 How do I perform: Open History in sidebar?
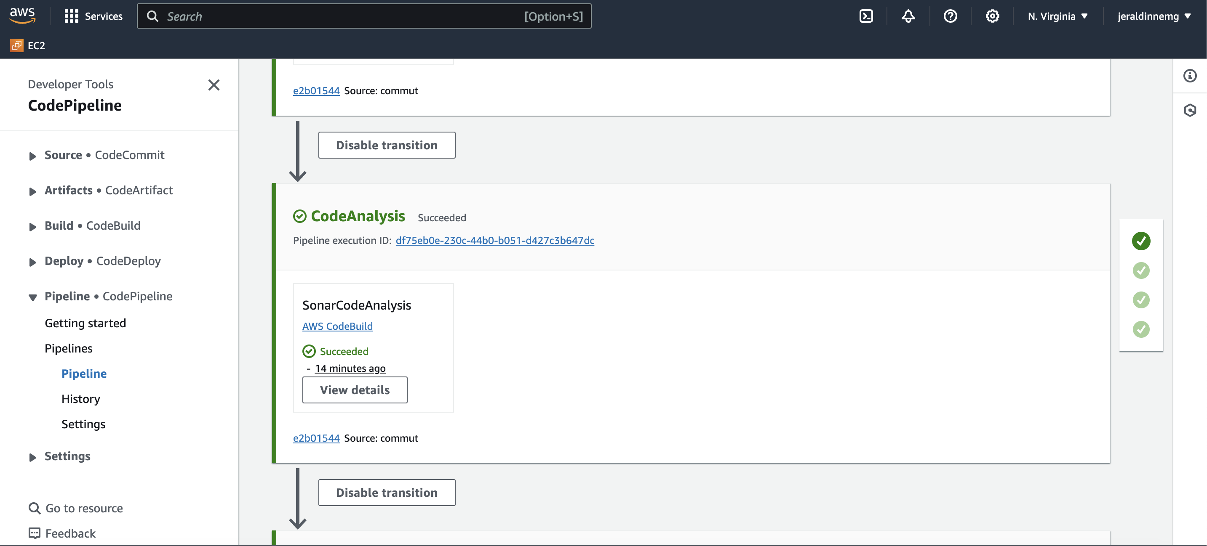(x=80, y=399)
